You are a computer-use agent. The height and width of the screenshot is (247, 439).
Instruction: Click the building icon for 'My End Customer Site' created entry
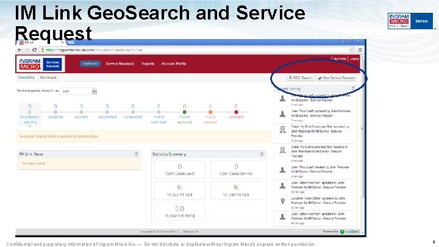click(283, 150)
